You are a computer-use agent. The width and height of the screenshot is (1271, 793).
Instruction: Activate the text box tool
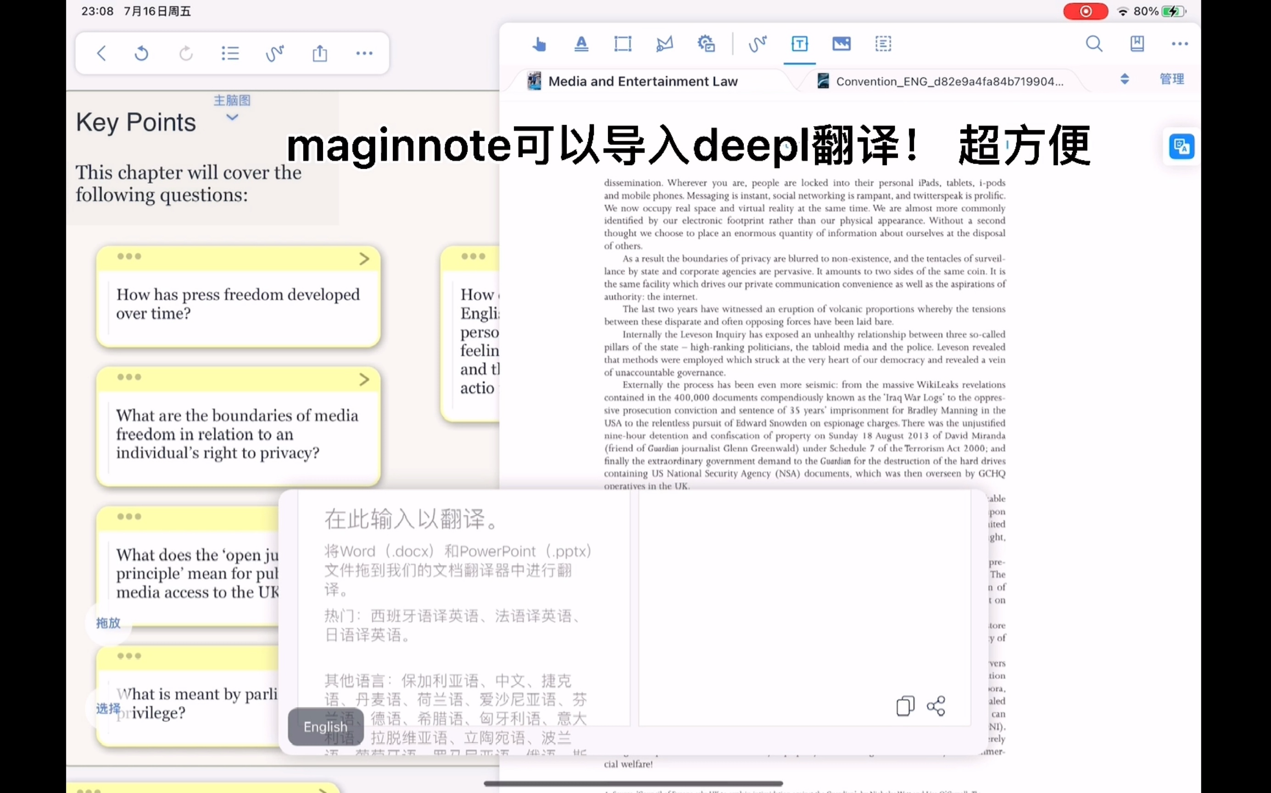799,44
